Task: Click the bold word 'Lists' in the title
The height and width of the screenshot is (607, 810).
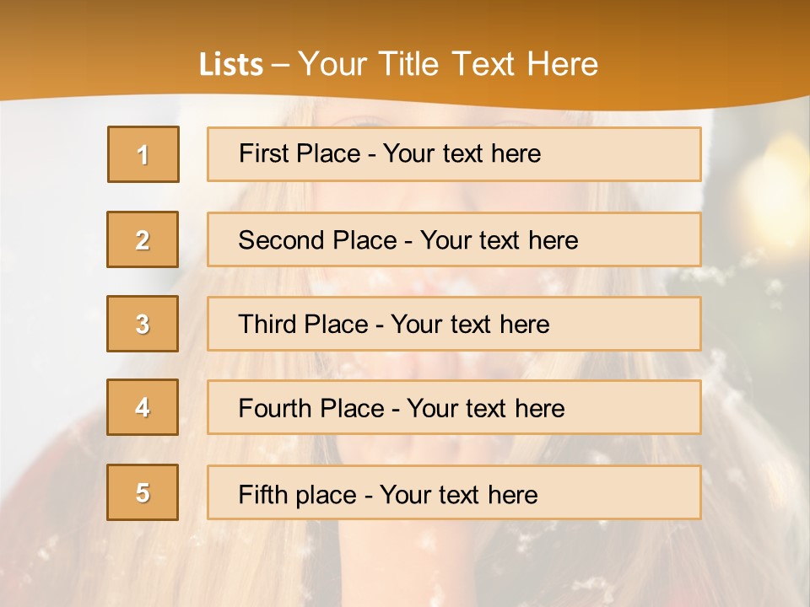Action: (x=231, y=65)
